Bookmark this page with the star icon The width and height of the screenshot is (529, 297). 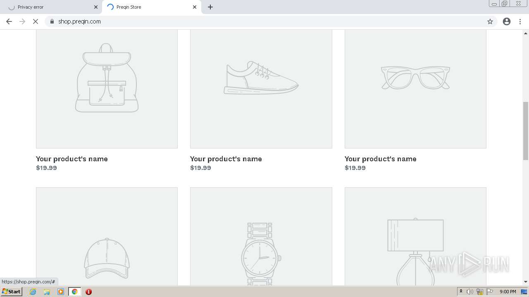click(x=490, y=21)
